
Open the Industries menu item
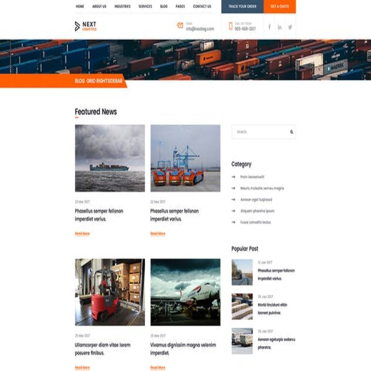click(x=122, y=7)
